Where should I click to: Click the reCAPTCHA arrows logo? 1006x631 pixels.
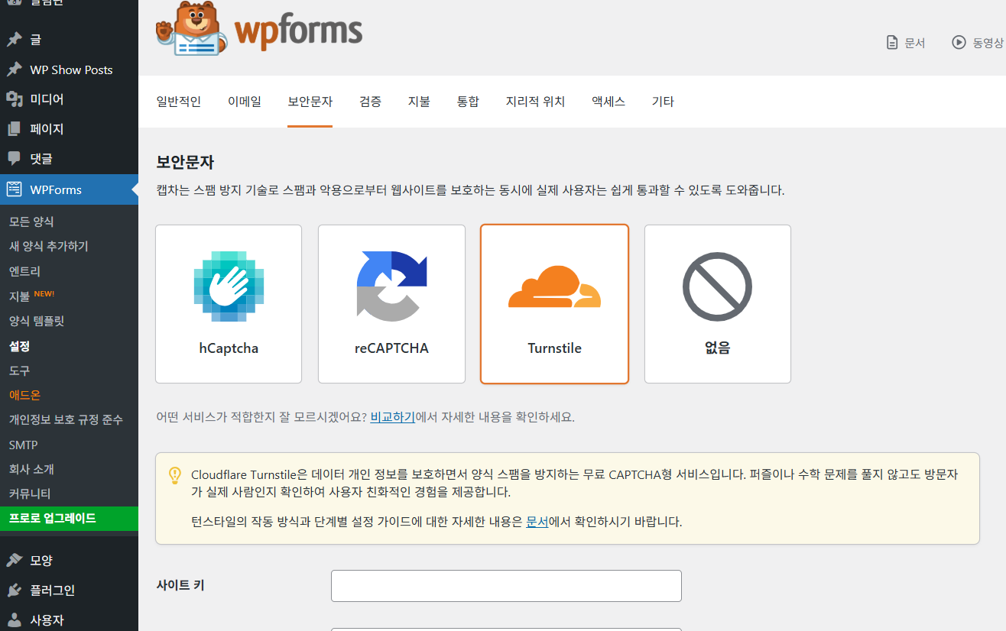pos(391,286)
